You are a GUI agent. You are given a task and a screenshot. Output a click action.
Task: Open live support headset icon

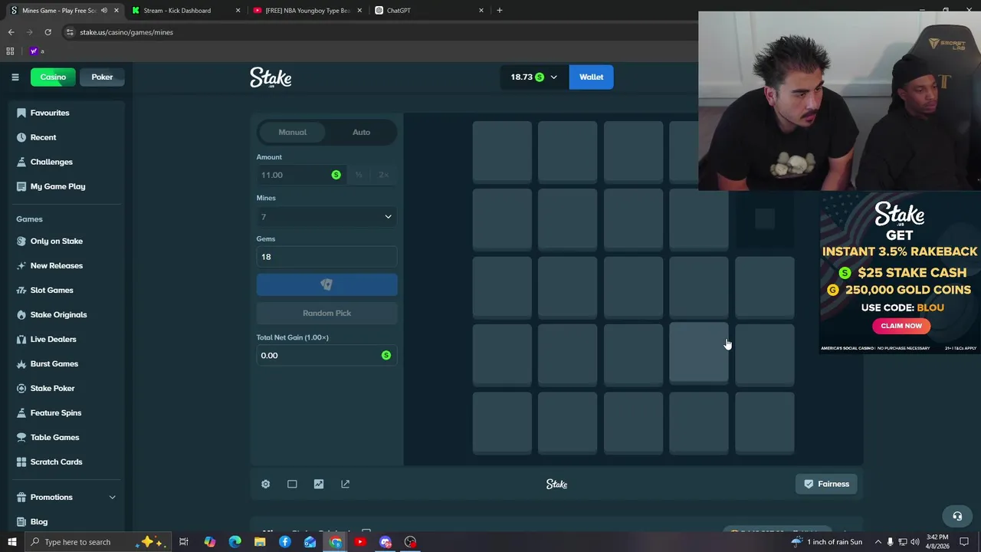click(x=956, y=516)
